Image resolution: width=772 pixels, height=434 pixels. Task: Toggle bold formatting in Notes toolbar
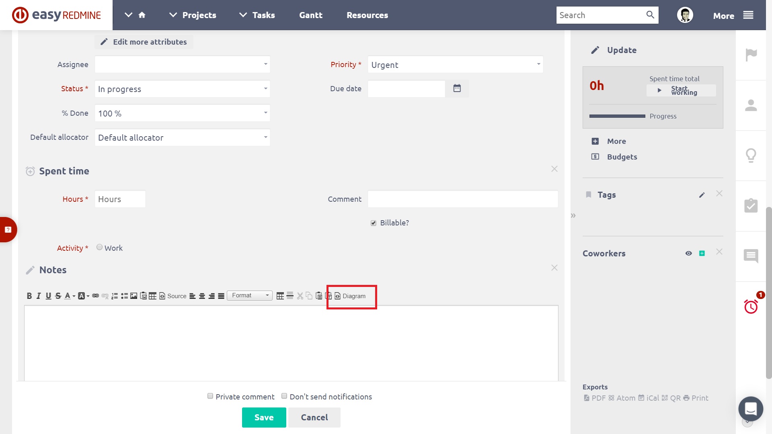coord(29,296)
